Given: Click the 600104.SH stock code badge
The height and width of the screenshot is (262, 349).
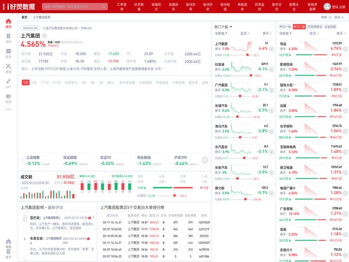Looking at the screenshot, I should 31,28.
